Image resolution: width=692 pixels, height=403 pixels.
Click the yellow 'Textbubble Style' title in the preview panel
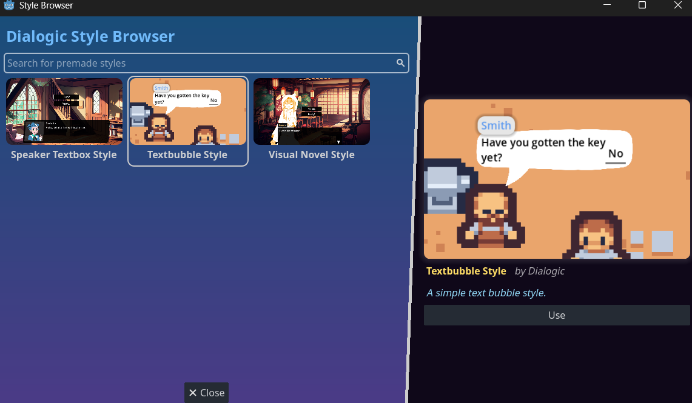[466, 271]
